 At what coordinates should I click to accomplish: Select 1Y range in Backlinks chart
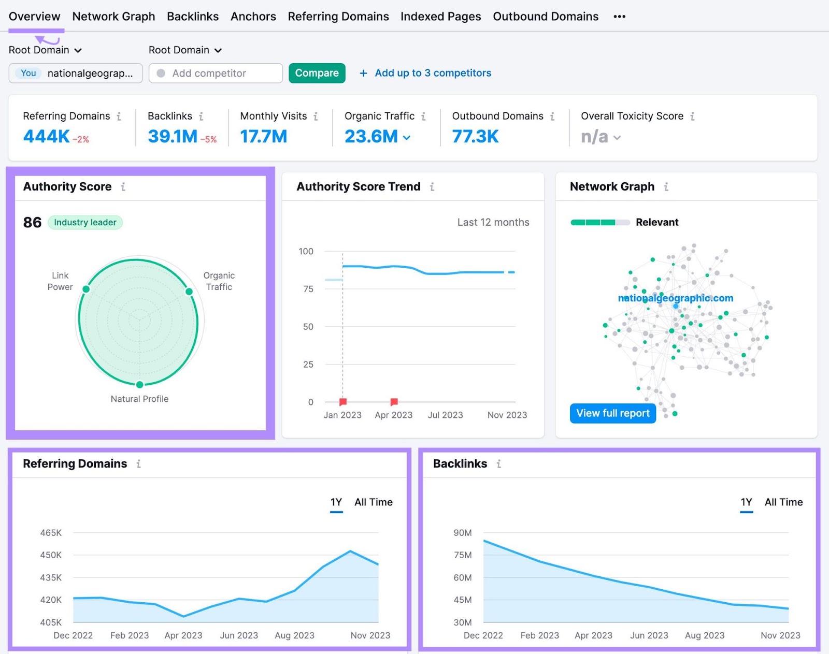pyautogui.click(x=747, y=502)
